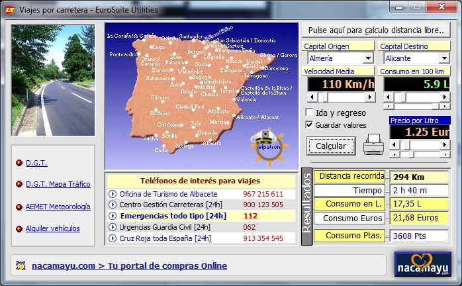Click the free distance calculation button
462x286 pixels.
(375, 30)
